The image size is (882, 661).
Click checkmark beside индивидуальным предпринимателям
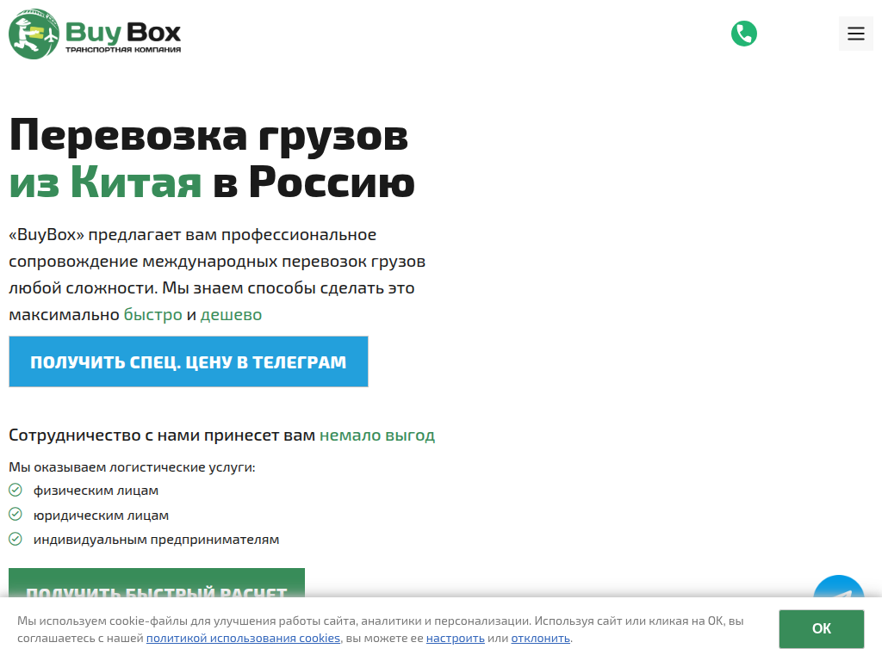coord(15,540)
